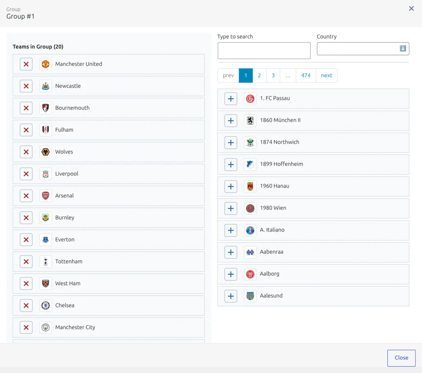Remove Manchester City from the group
This screenshot has width=422, height=373.
tap(26, 327)
